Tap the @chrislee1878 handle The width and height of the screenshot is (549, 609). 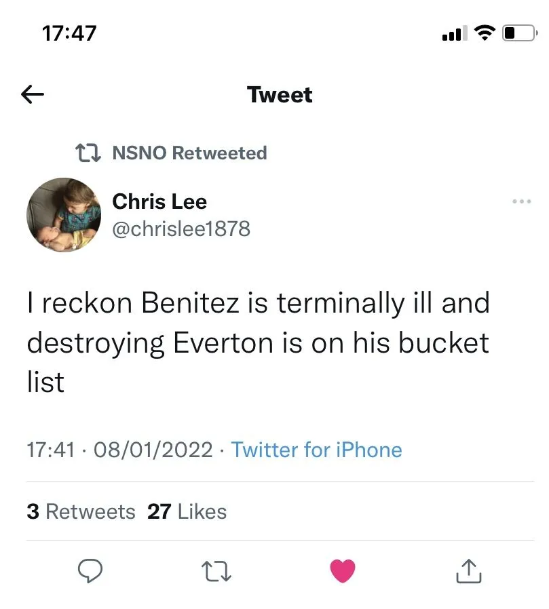[181, 229]
